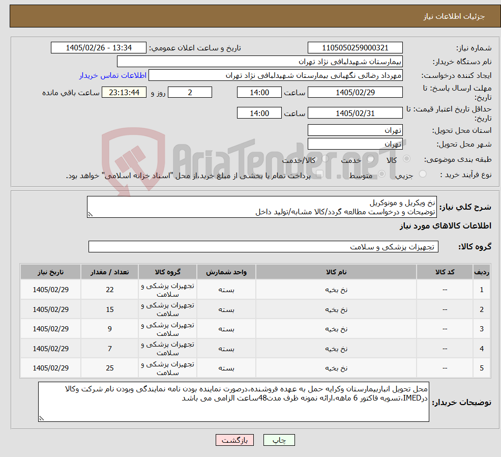Click the request creator name field
501x457 pixels.
(275, 75)
